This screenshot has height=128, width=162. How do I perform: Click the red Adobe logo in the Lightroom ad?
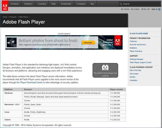117,42
